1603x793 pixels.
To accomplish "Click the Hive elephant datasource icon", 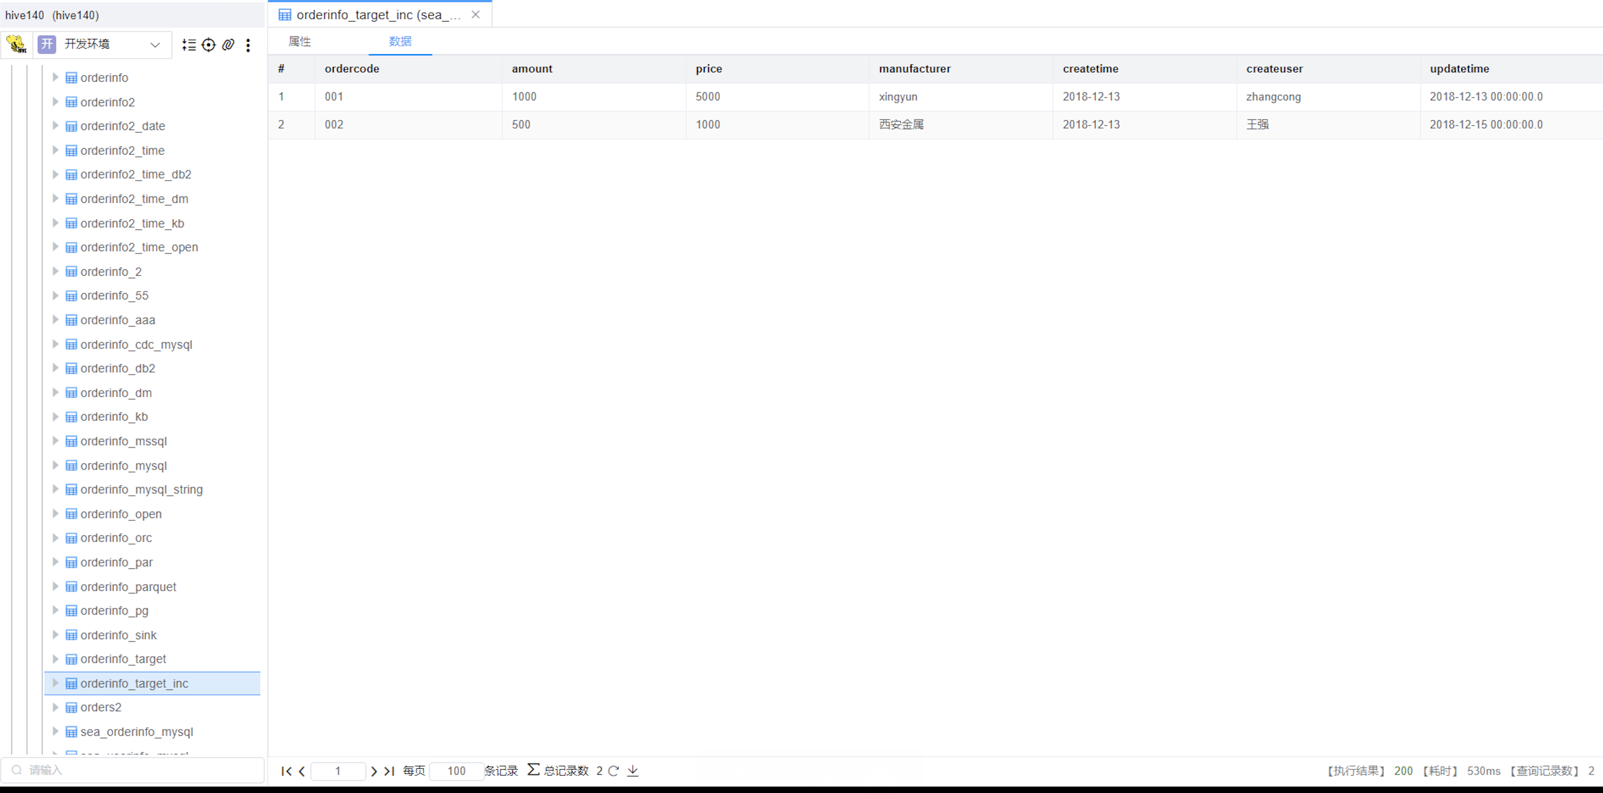I will 16,44.
